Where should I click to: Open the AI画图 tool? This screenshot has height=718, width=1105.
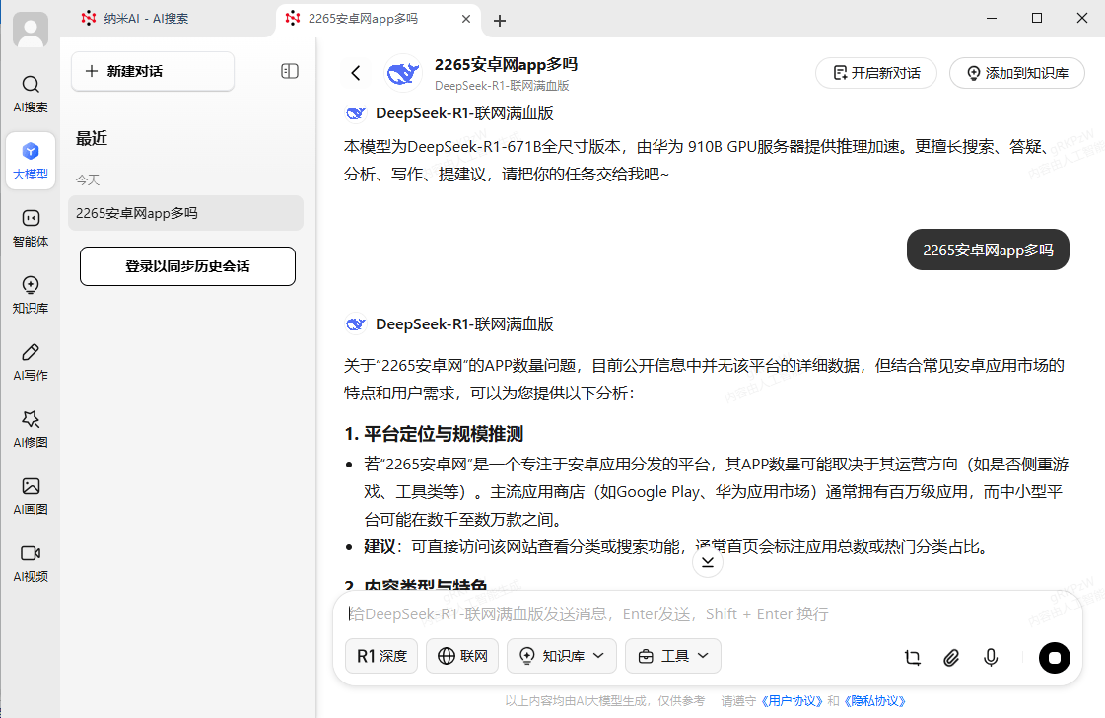click(x=30, y=495)
